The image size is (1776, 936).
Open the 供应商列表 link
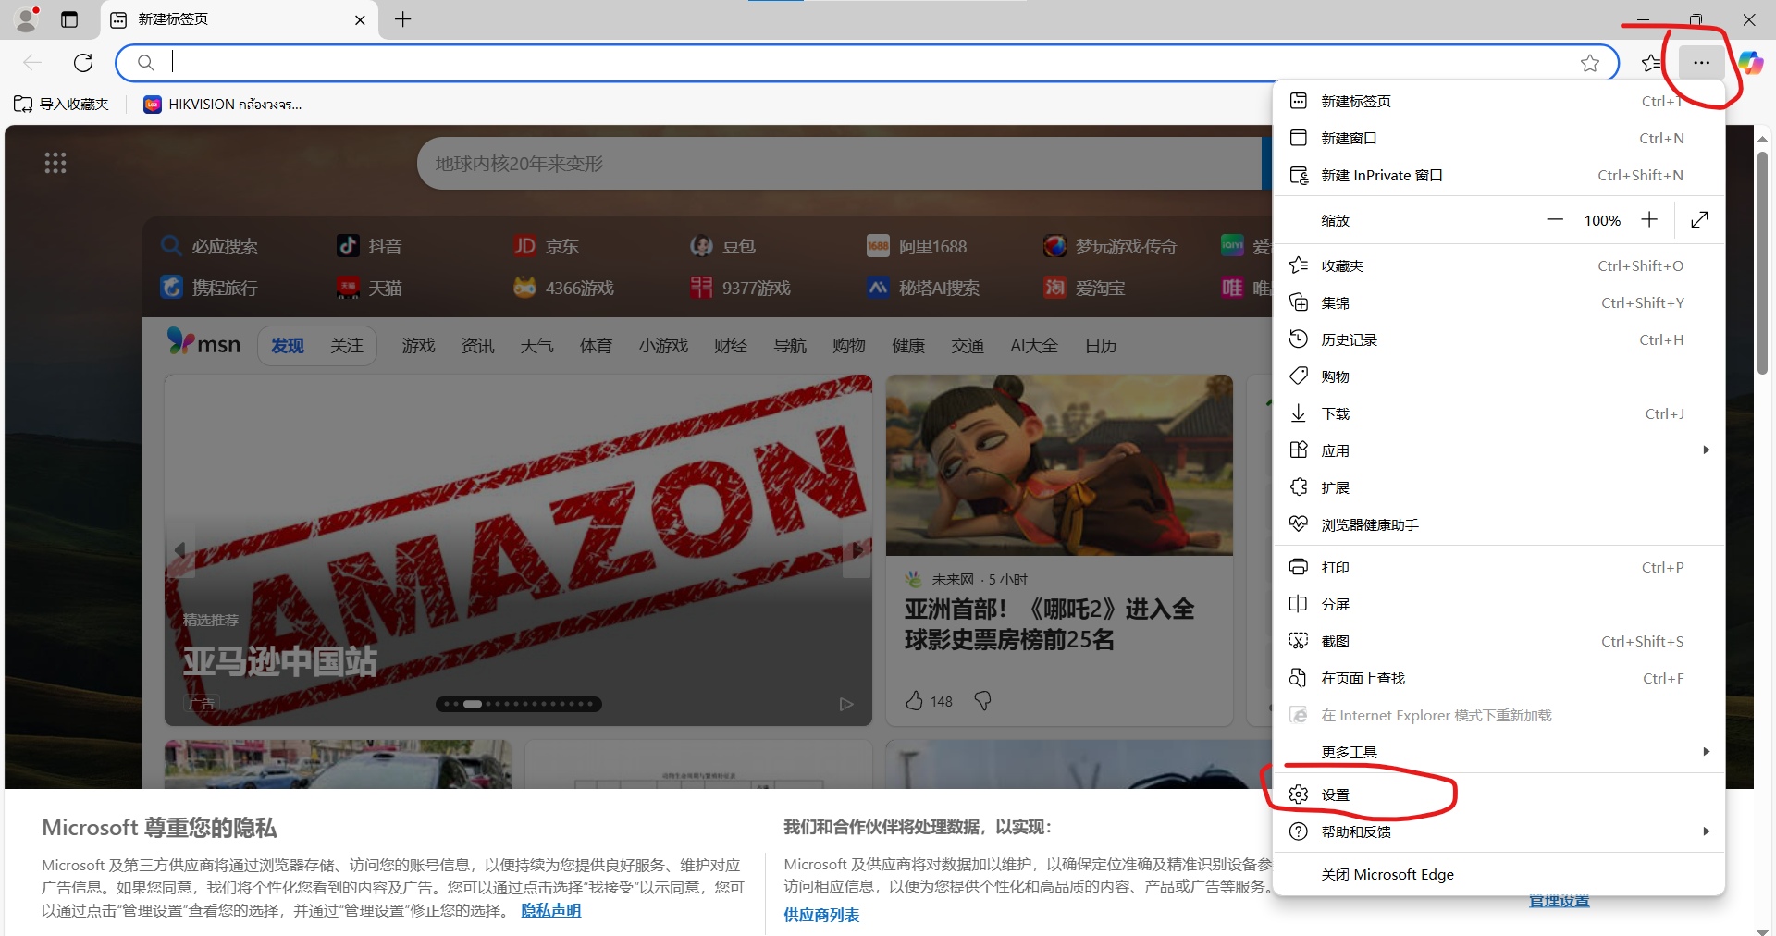point(821,915)
